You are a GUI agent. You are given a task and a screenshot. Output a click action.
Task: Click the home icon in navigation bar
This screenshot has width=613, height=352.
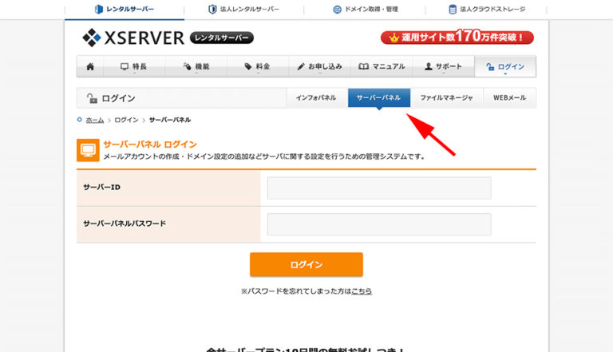pos(90,66)
